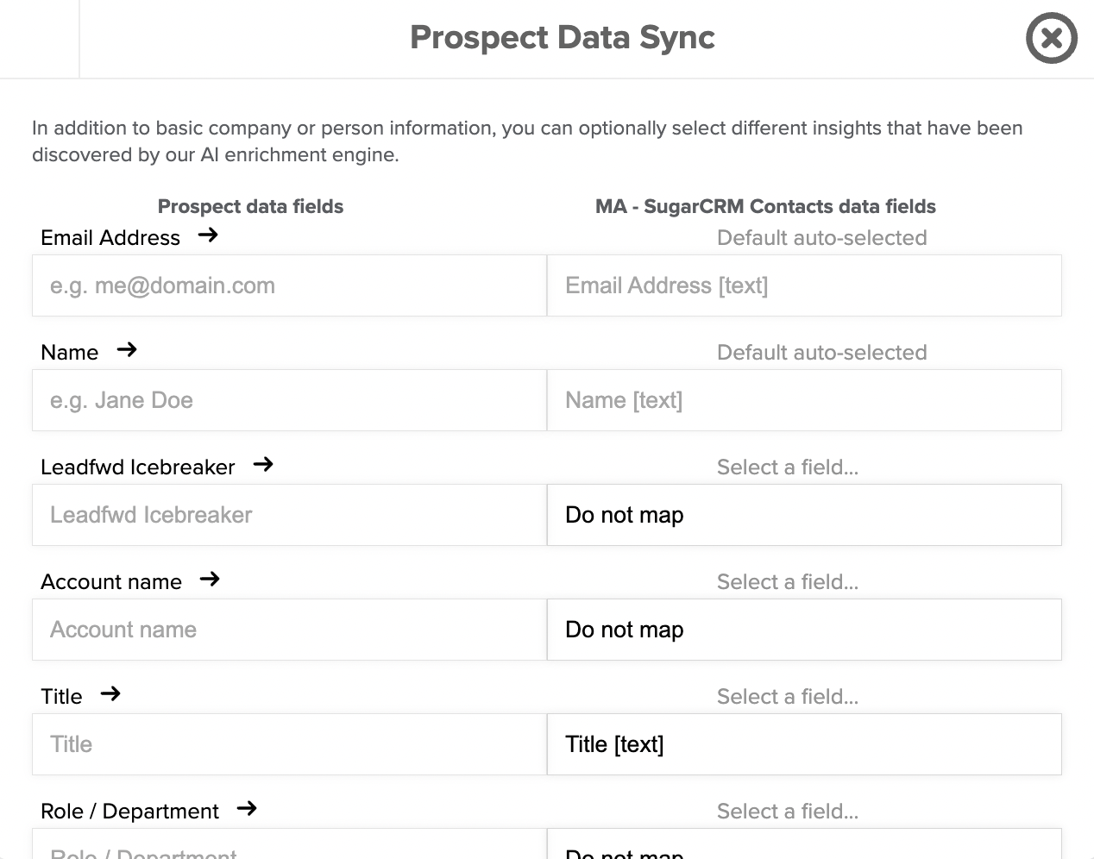Click the arrow icon beside Email Address
This screenshot has width=1094, height=859.
(x=208, y=235)
